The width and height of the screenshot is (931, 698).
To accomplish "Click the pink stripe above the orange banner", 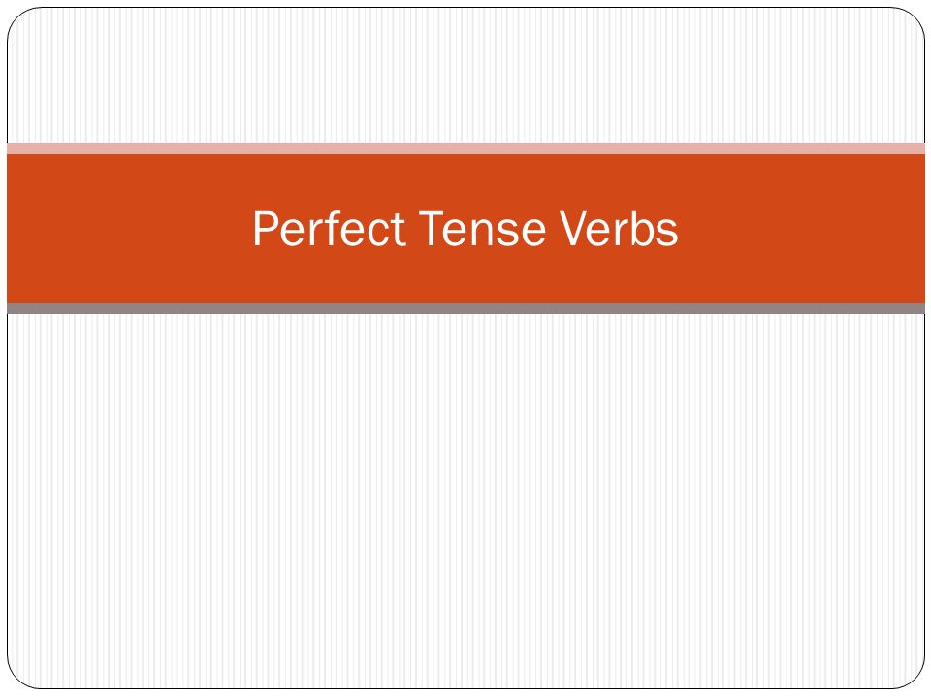I will pyautogui.click(x=465, y=148).
